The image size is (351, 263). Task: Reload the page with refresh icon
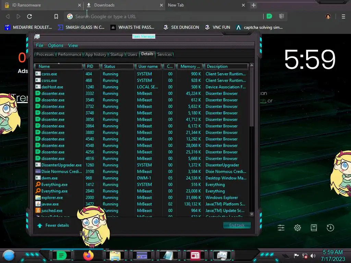click(29, 16)
